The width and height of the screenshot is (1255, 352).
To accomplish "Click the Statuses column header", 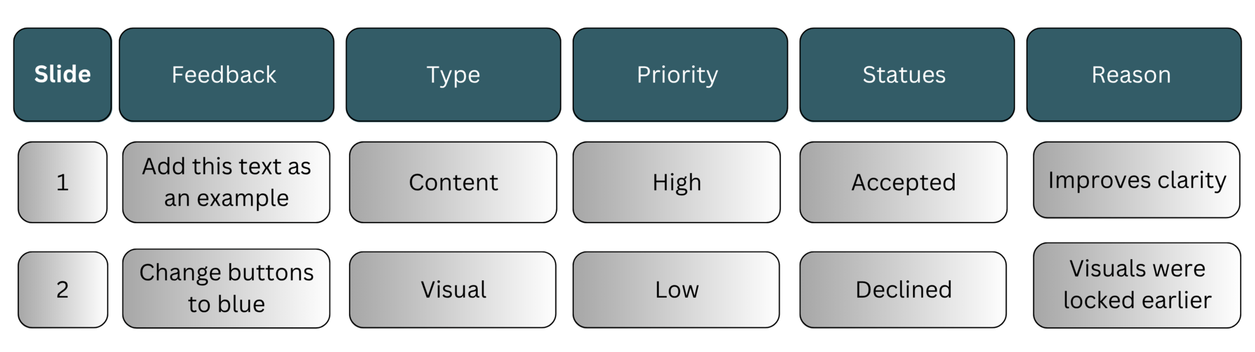I will click(907, 74).
